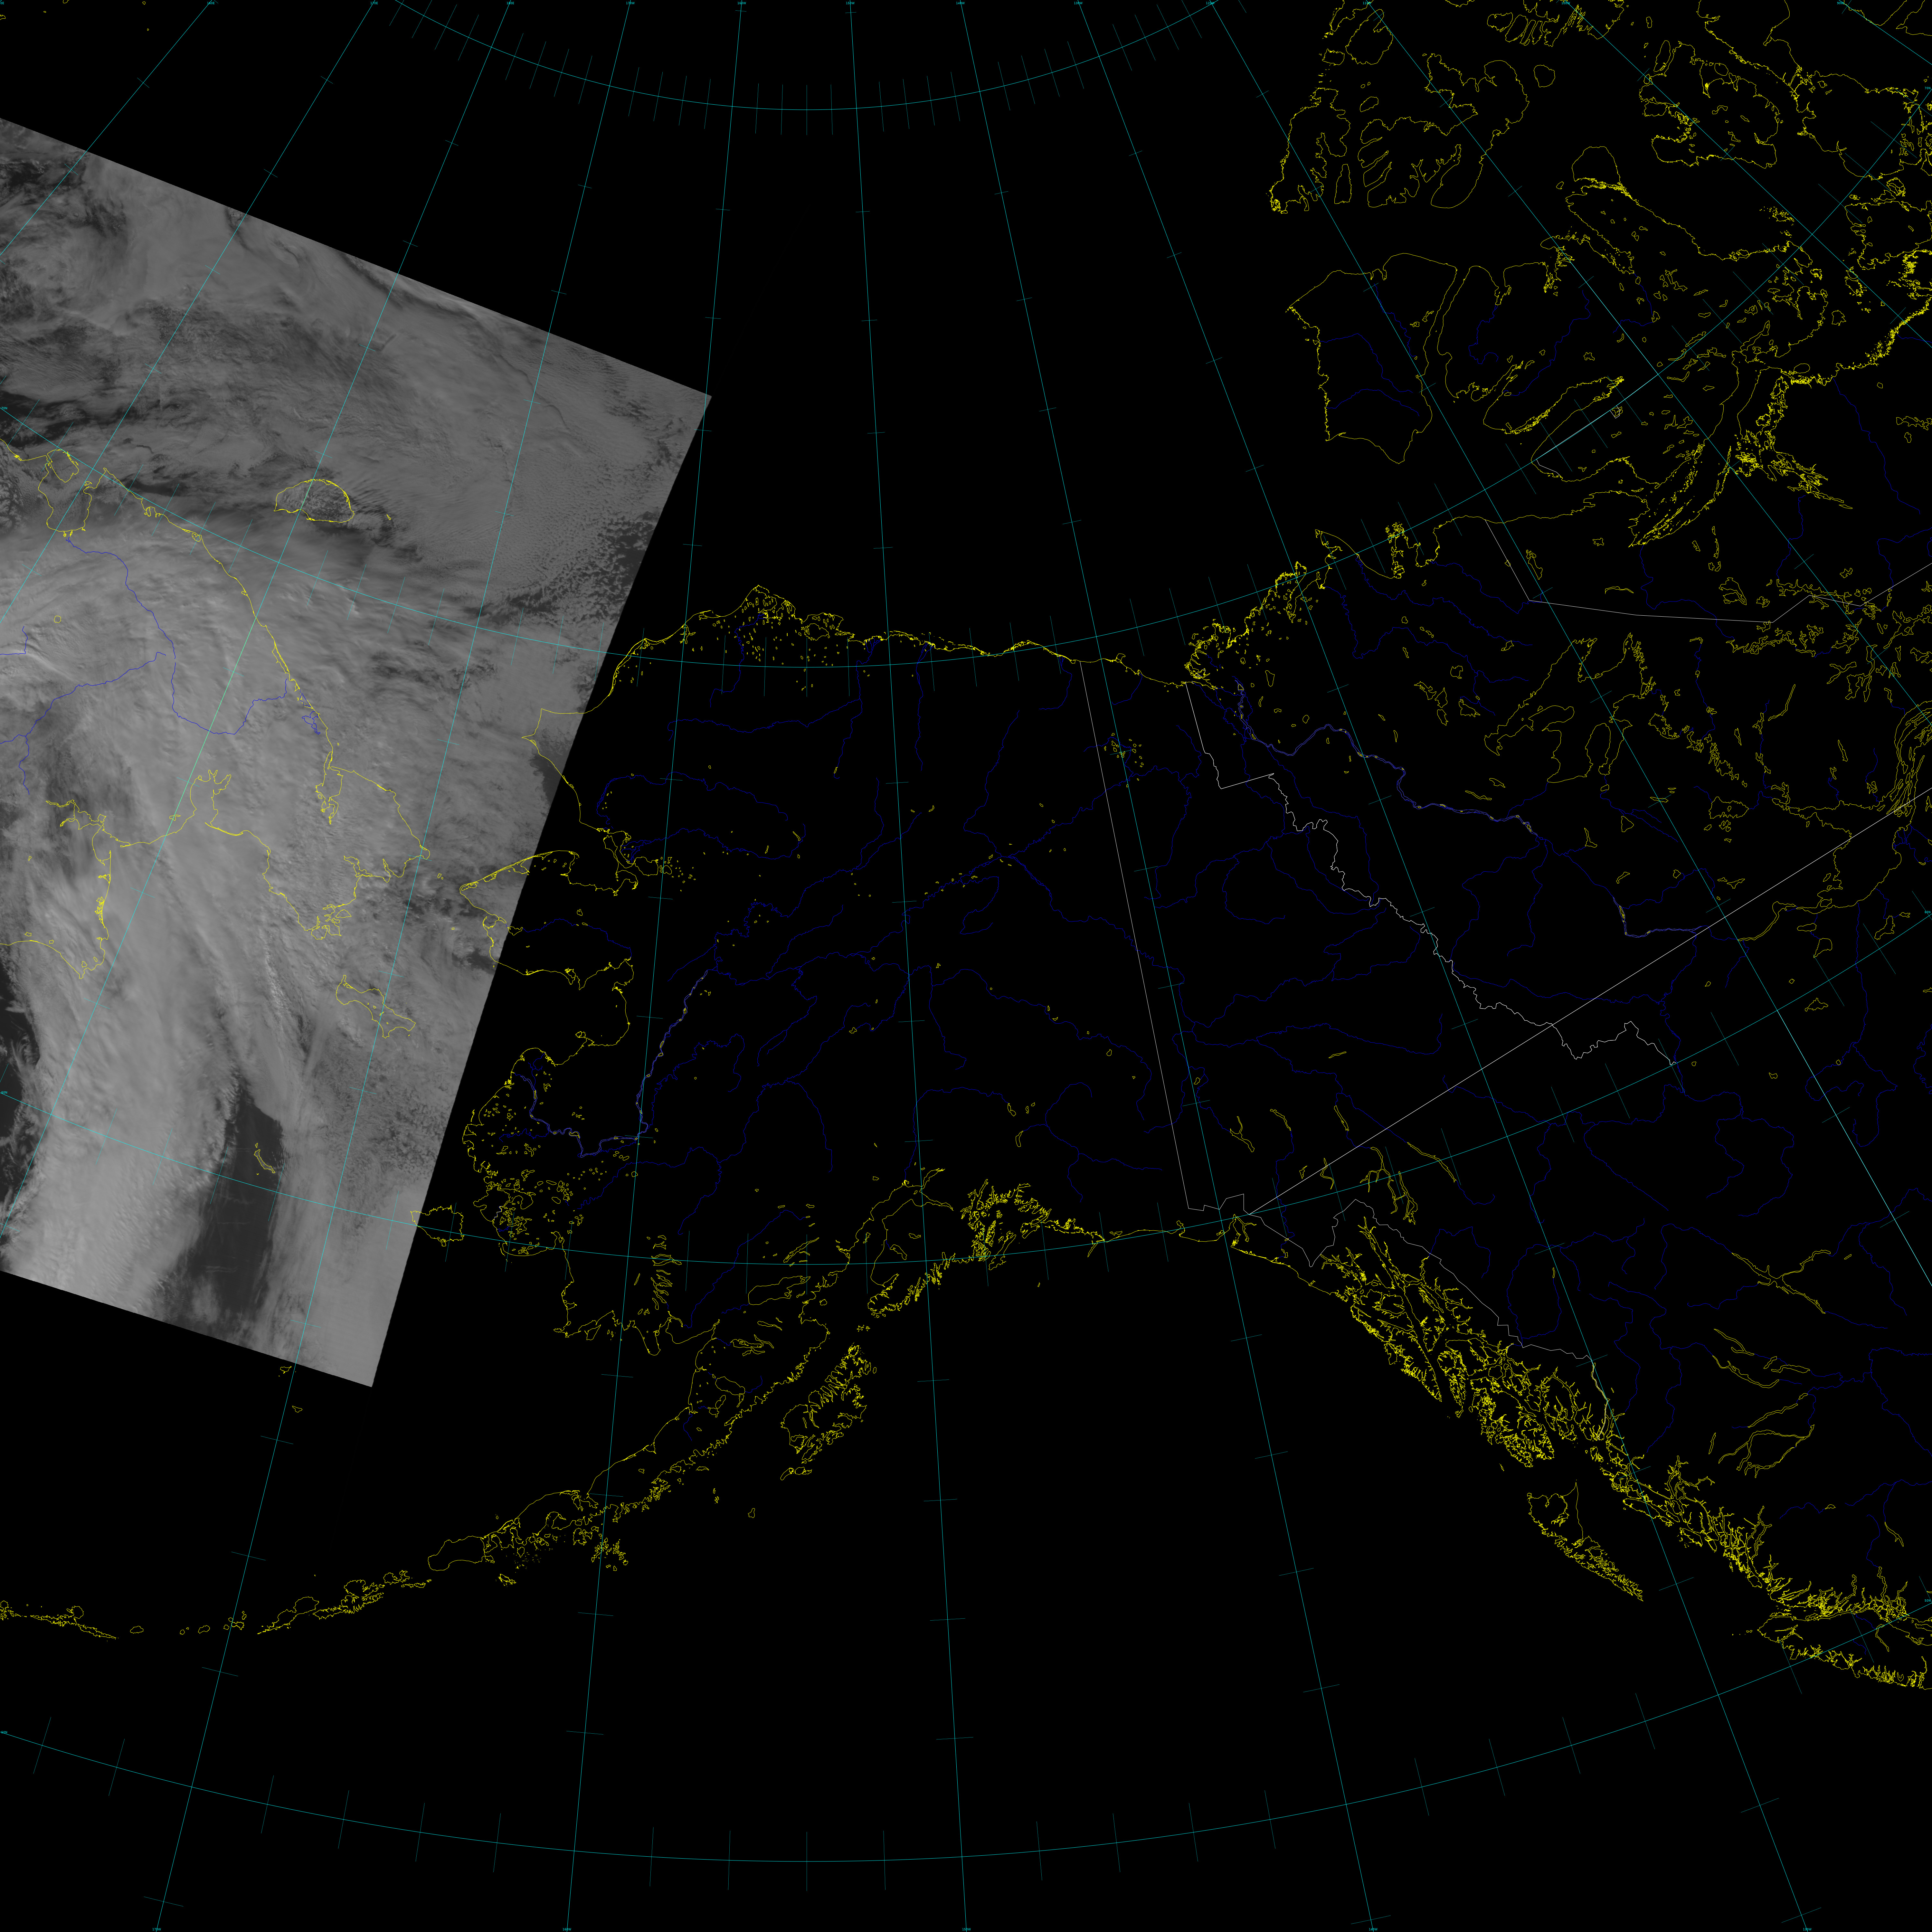Click the bottom corner of the satellite image swath
This screenshot has width=1932, height=1932.
[x=371, y=1385]
